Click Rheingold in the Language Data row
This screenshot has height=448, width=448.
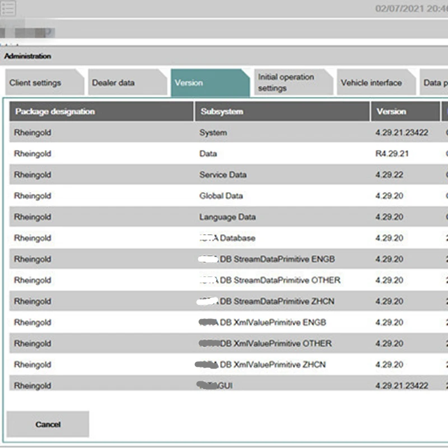(x=32, y=217)
